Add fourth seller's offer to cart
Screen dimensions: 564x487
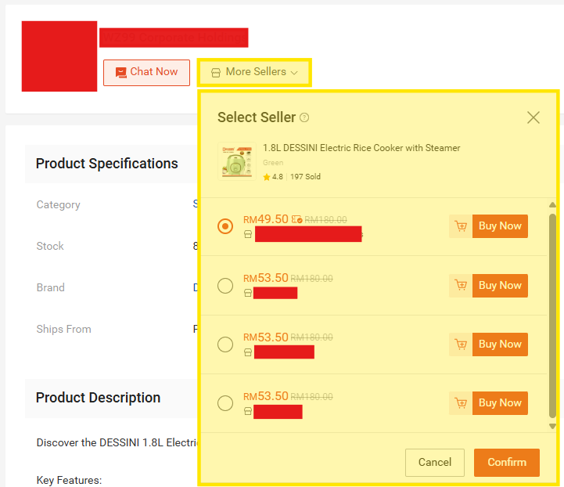pos(461,403)
